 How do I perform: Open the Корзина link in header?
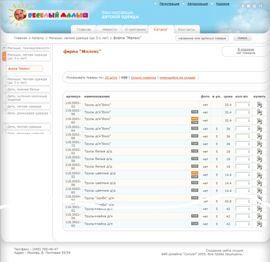223,4
